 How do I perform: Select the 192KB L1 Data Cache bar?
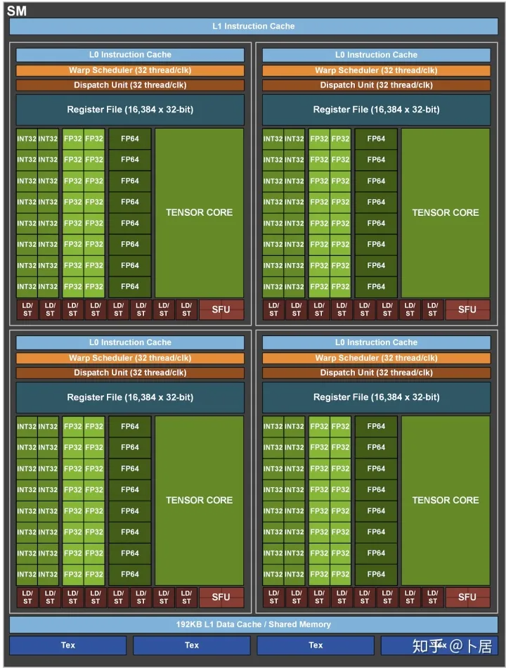(x=254, y=624)
